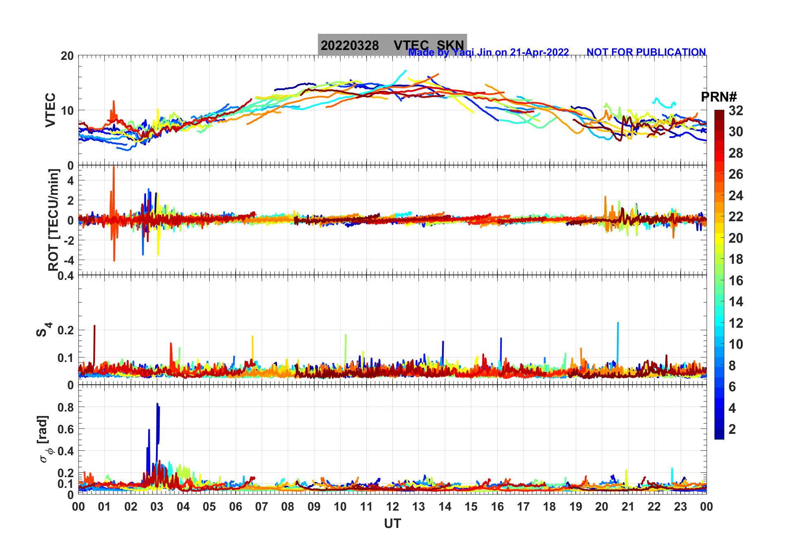The width and height of the screenshot is (785, 549).
Task: Click the PRN rainbow colorbar
Action: (719, 274)
